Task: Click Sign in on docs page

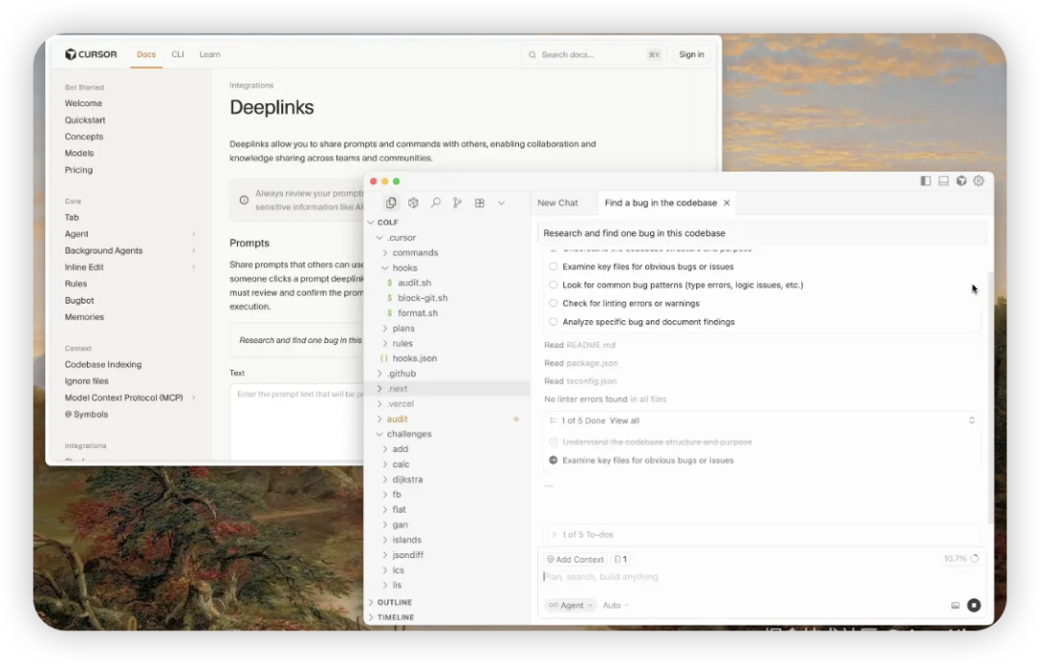Action: coord(691,54)
